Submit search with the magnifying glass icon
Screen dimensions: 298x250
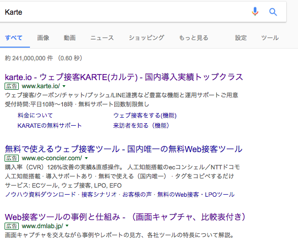273,12
